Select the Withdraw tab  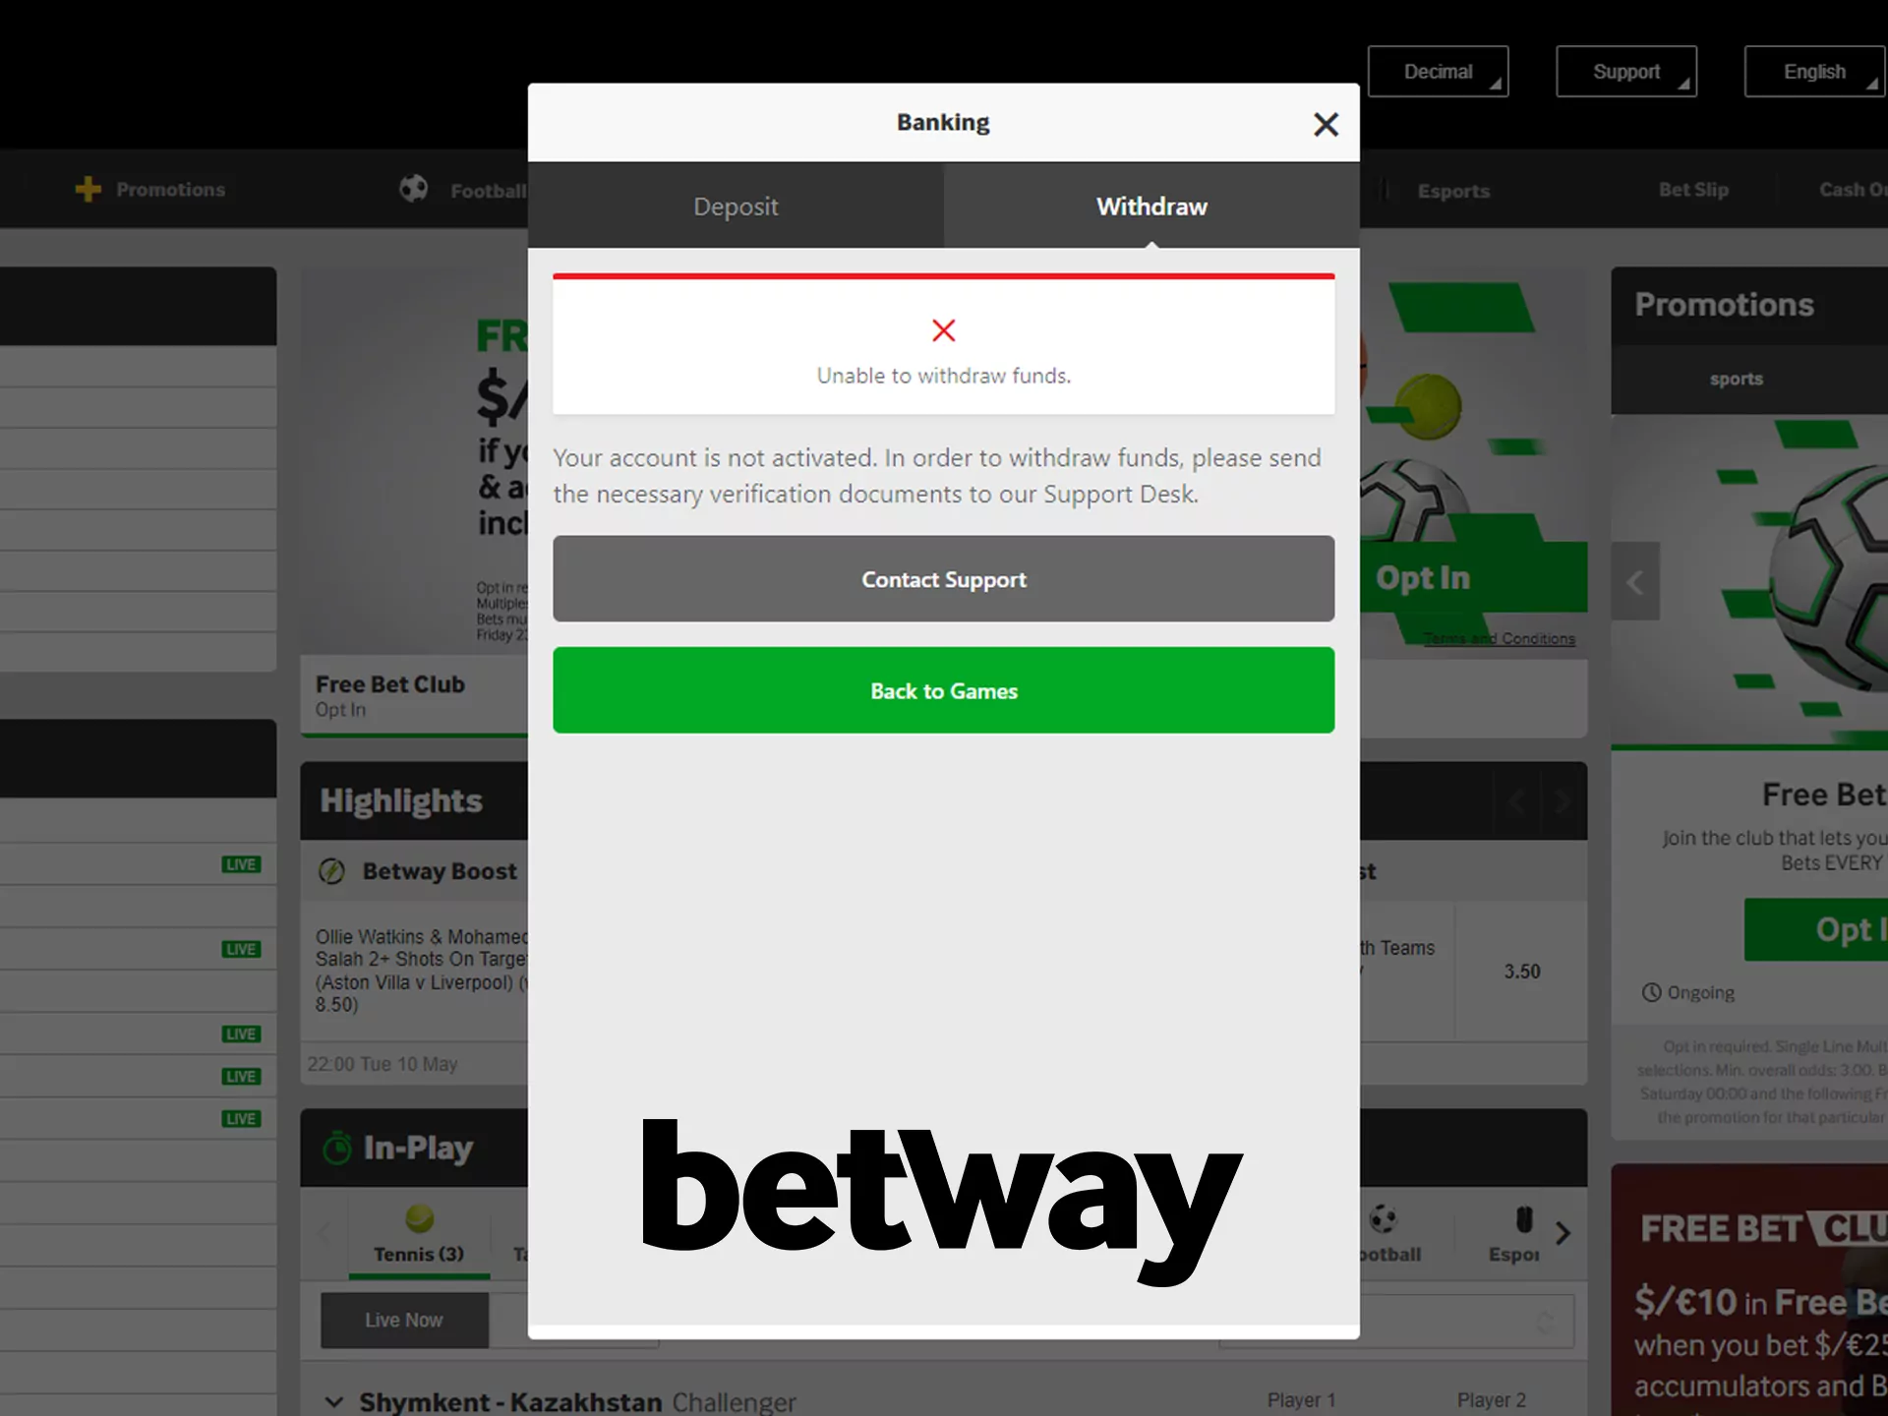(x=1152, y=206)
